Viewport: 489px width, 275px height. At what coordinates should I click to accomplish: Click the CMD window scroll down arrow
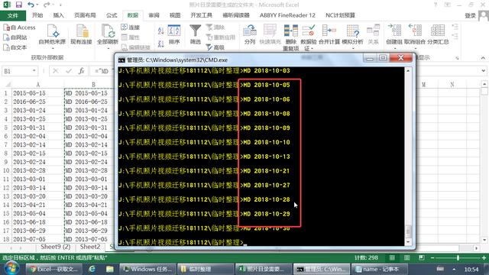click(x=408, y=242)
